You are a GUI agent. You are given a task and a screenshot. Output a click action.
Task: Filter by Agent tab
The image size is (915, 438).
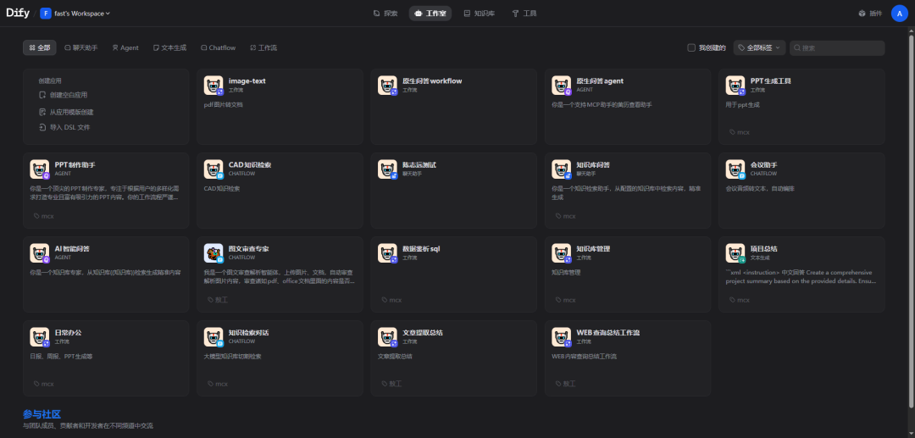pos(125,47)
